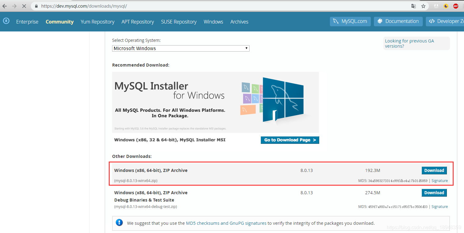
Task: Stop loading the page
Action: click(24, 6)
